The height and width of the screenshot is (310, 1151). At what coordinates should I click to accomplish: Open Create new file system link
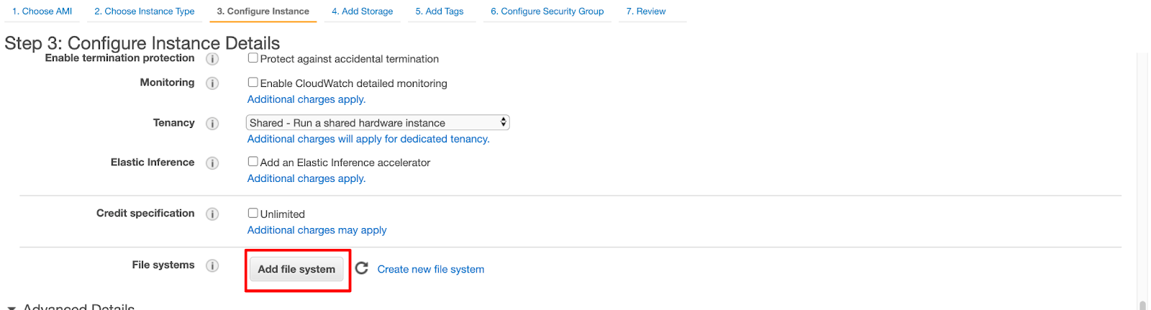click(x=431, y=269)
